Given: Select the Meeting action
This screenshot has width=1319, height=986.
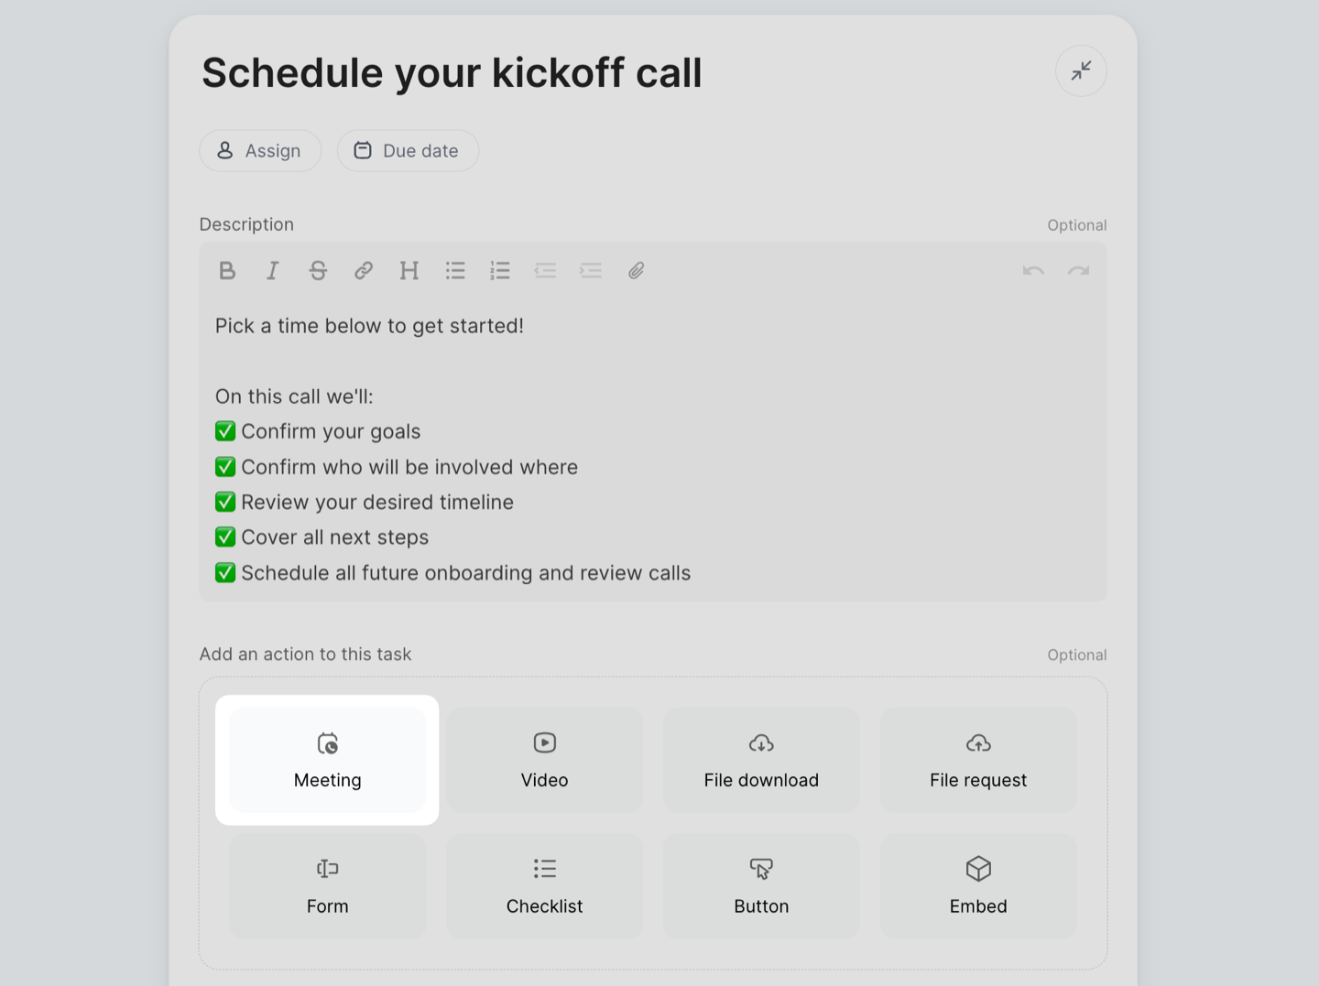Looking at the screenshot, I should (327, 760).
